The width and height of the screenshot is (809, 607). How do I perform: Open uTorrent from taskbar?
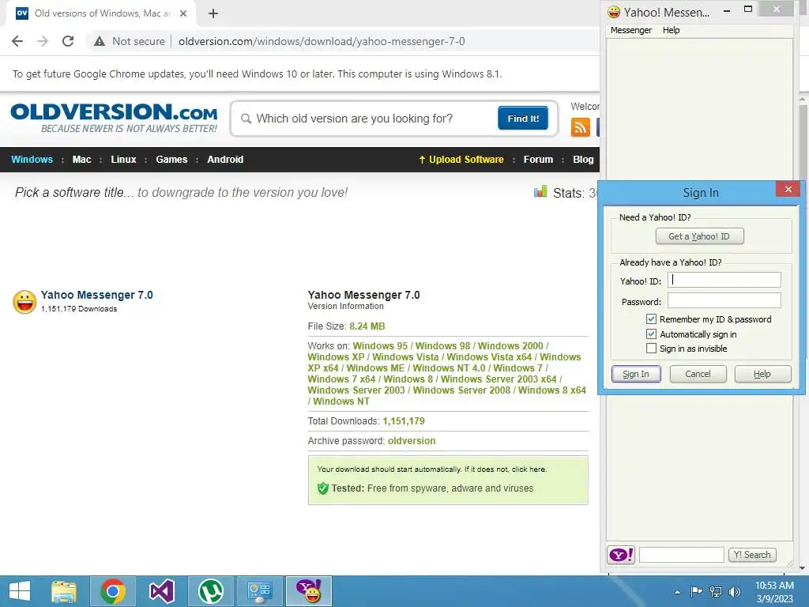point(210,591)
